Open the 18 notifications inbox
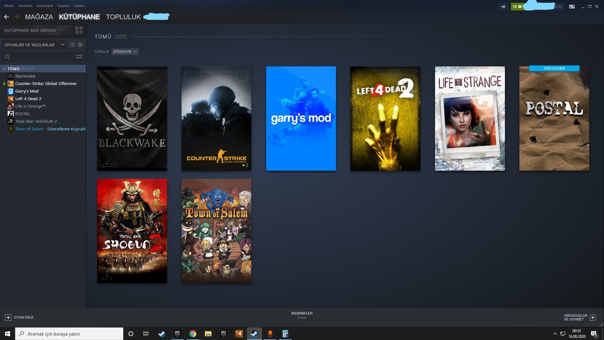 coord(517,7)
